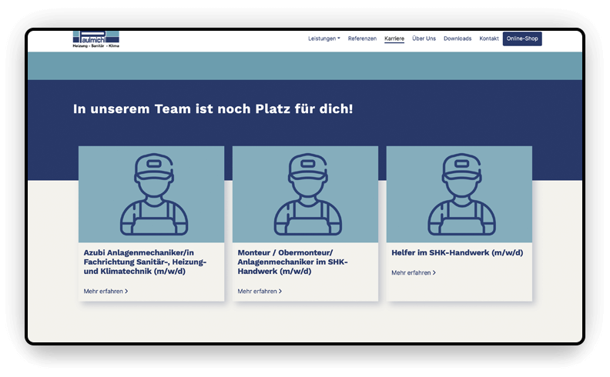
Task: Click chevron arrow beside Monteur card's Mehr erfahren
Action: point(280,292)
